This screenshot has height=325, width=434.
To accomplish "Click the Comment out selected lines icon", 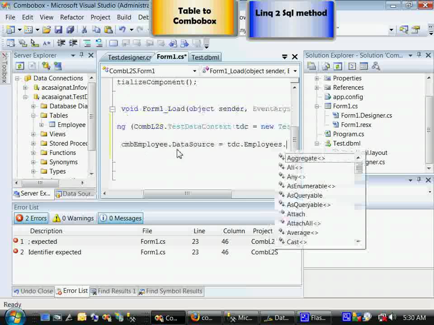I will pyautogui.click(x=87, y=43).
